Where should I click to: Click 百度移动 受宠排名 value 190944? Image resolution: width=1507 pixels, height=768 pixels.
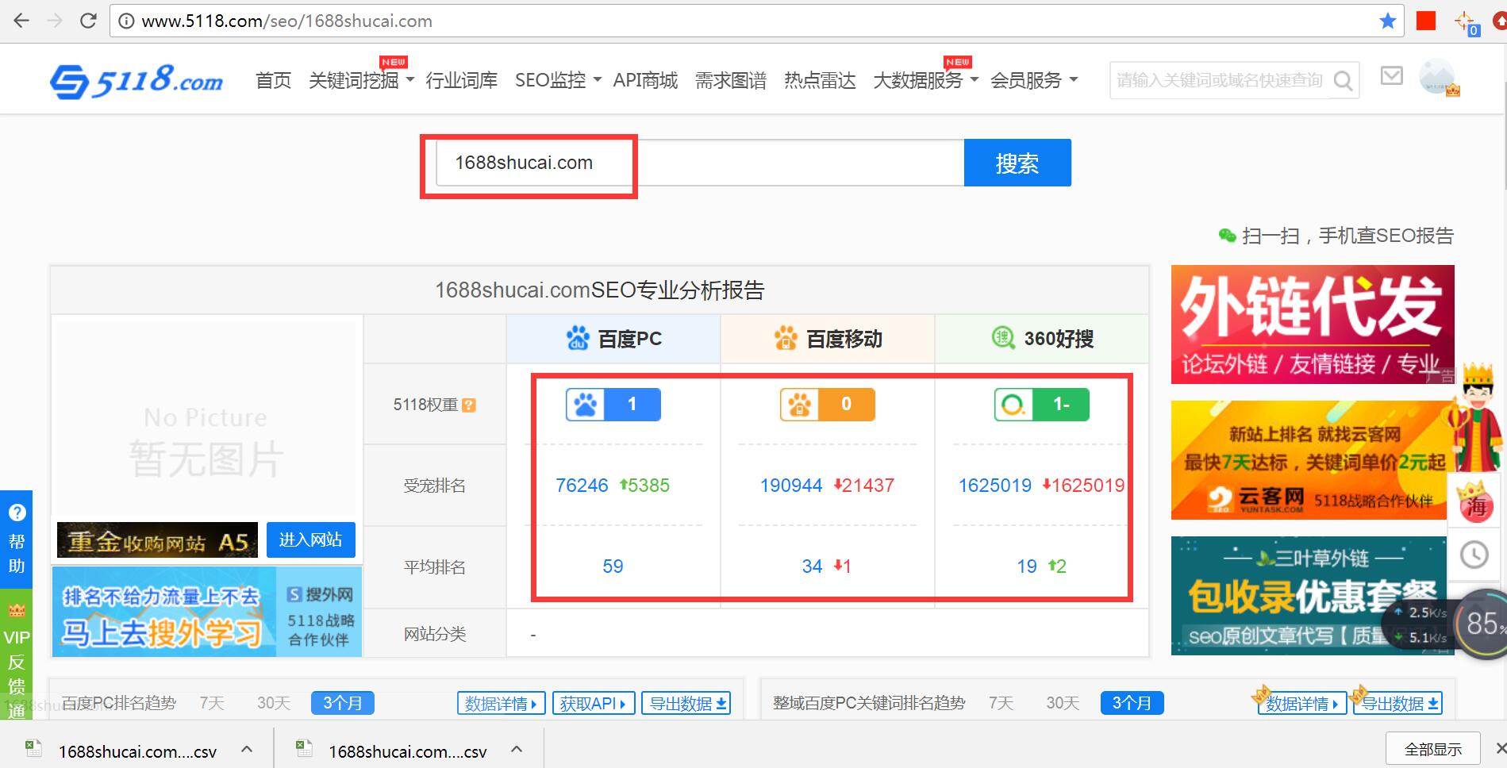(x=791, y=486)
